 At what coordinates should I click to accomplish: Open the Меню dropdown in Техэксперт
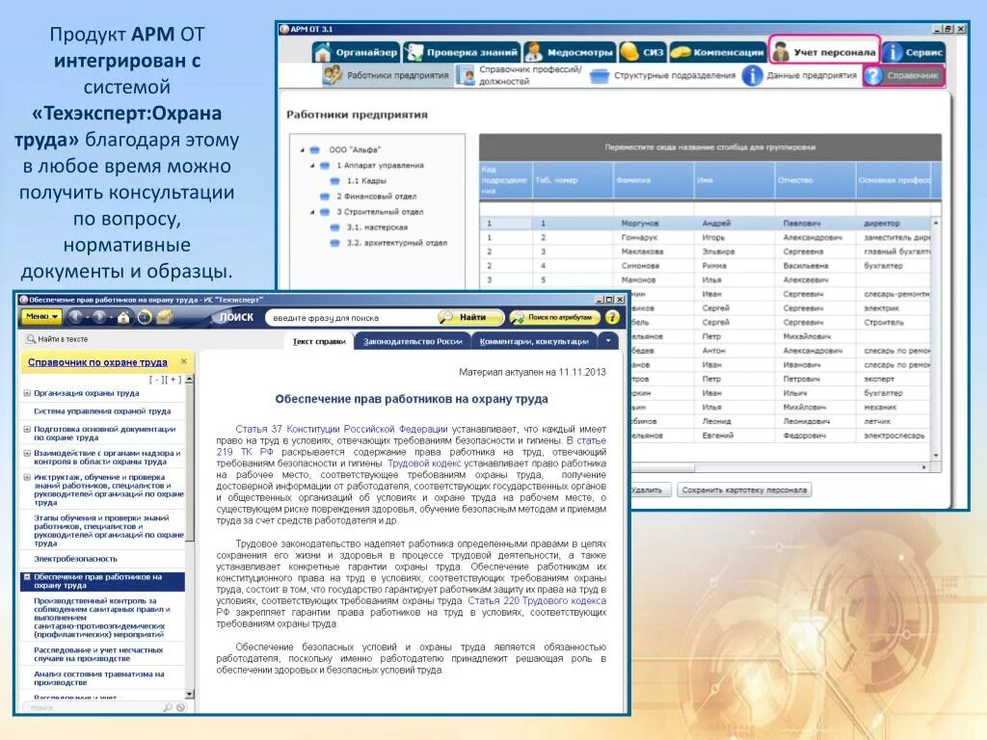coord(42,316)
